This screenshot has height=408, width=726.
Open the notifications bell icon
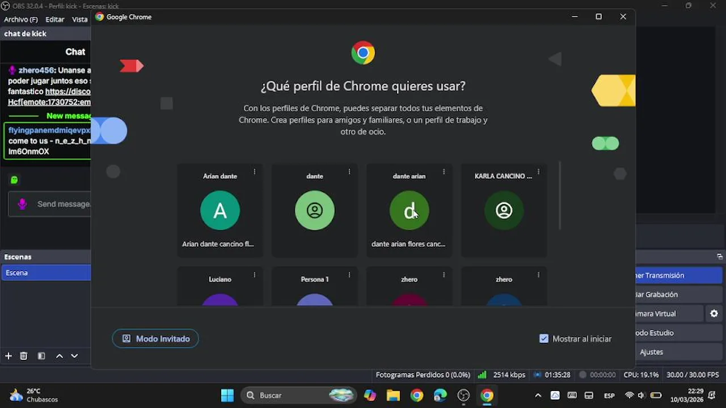tap(712, 395)
